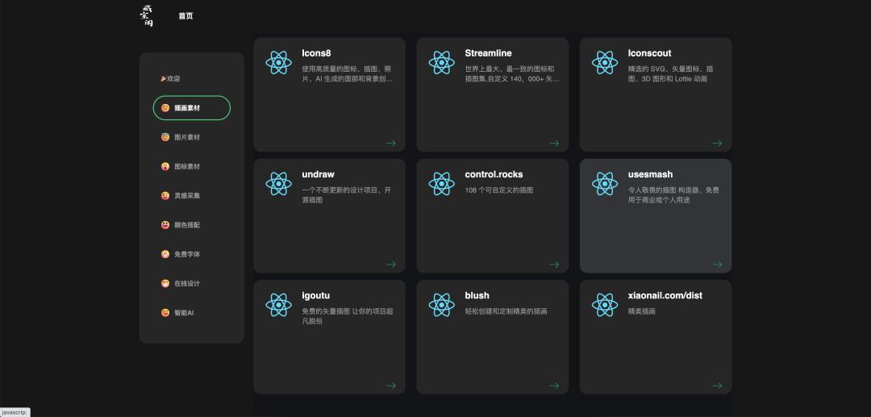Open the usesmash title link
This screenshot has width=871, height=417.
click(x=651, y=174)
